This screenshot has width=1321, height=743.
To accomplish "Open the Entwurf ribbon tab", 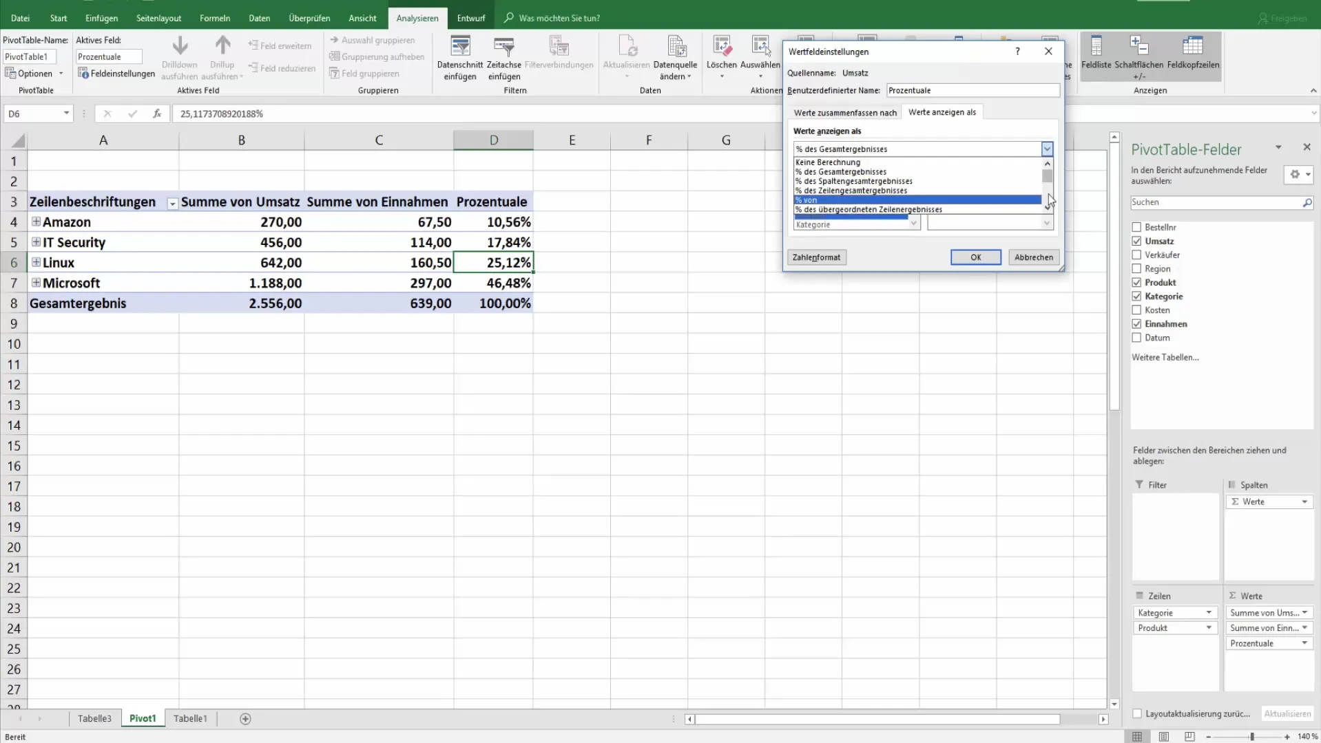I will (x=471, y=18).
